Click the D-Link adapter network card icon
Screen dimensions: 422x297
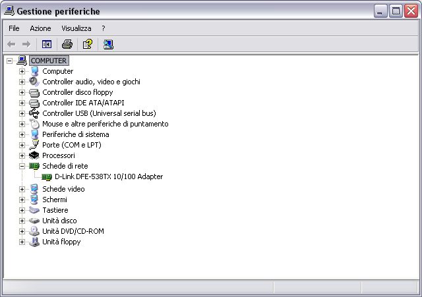pyautogui.click(x=47, y=177)
